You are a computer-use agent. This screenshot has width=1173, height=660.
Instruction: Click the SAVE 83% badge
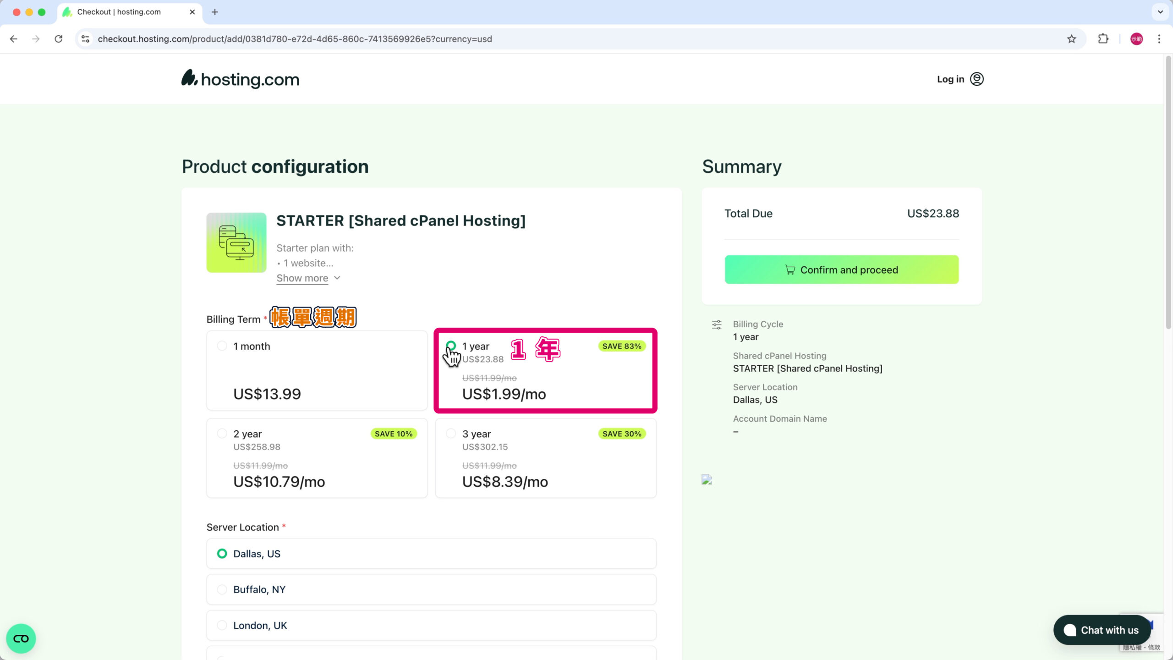pos(622,346)
